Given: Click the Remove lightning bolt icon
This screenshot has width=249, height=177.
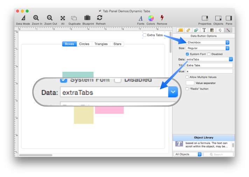Looking at the screenshot, I should point(162,18).
